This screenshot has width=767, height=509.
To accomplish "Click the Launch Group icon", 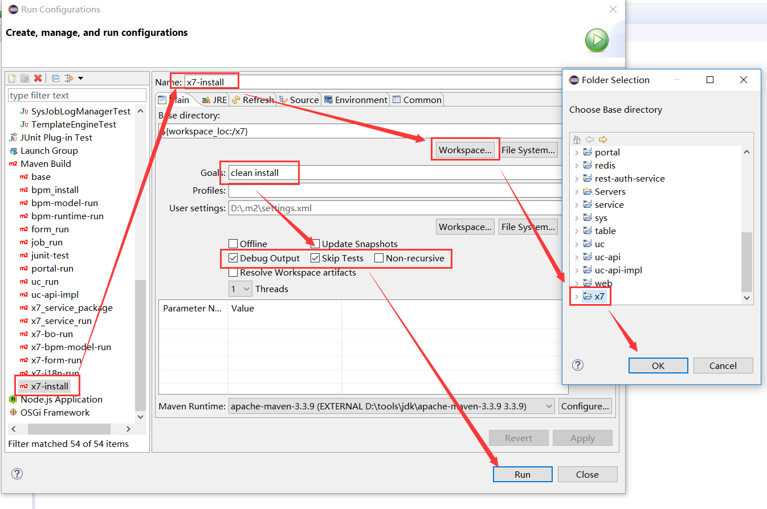I will pos(13,150).
